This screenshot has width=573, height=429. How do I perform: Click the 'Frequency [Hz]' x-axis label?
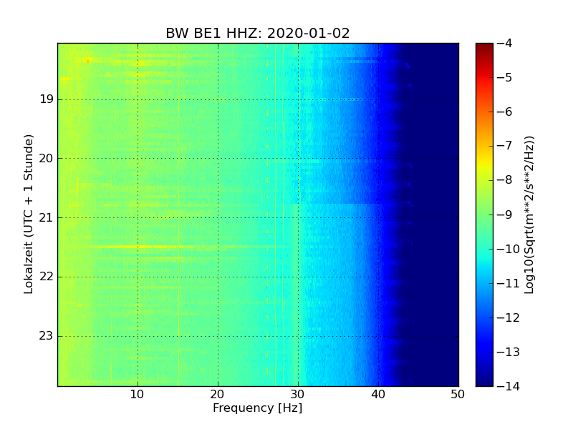point(258,408)
